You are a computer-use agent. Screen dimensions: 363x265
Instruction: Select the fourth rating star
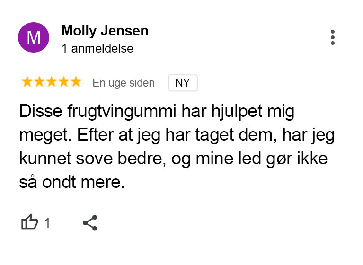pos(64,82)
